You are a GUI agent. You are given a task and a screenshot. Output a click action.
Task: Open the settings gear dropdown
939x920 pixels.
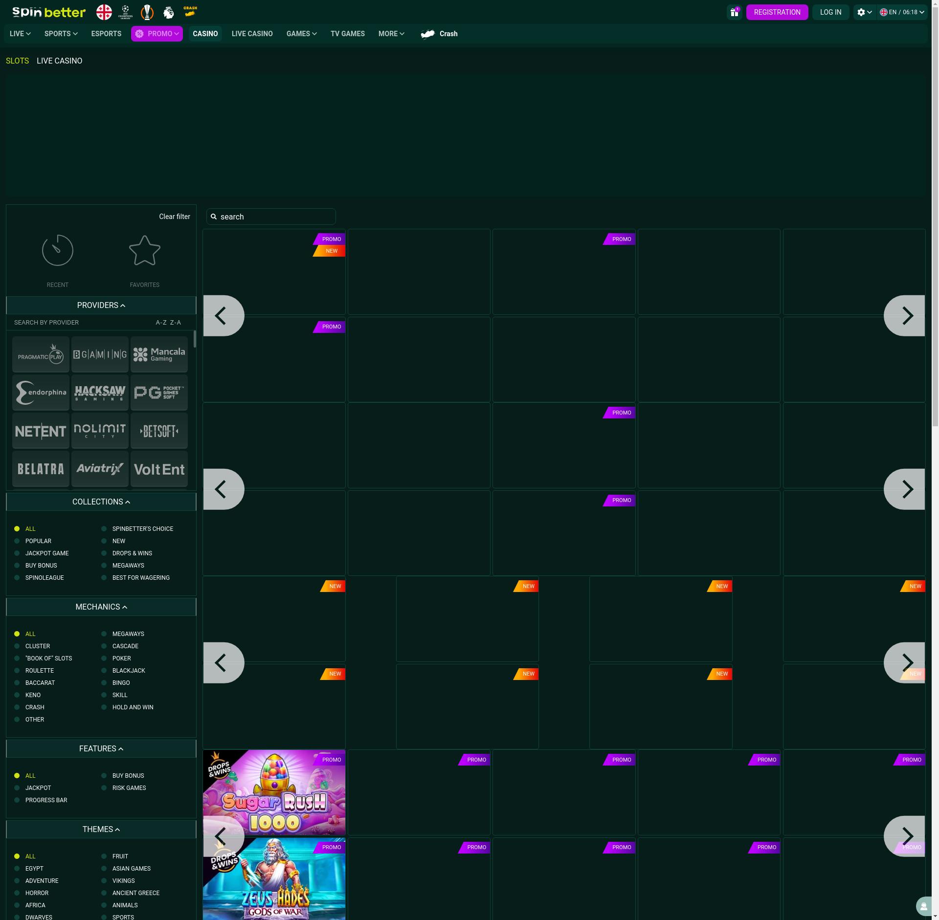(x=864, y=12)
